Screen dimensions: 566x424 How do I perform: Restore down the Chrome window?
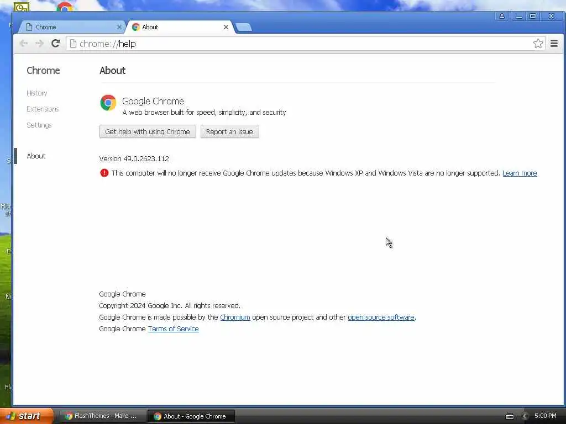point(533,16)
